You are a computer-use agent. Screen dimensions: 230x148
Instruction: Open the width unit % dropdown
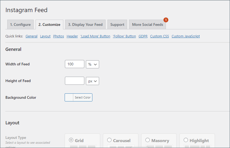pyautogui.click(x=92, y=64)
